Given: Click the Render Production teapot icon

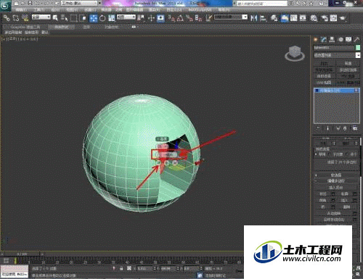Looking at the screenshot, I should 343,18.
